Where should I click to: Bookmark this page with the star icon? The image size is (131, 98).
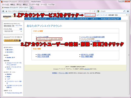[90, 11]
